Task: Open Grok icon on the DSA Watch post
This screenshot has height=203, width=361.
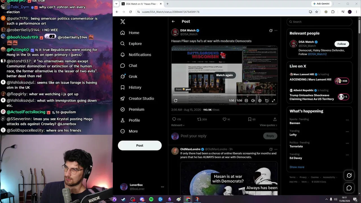Action: click(x=271, y=30)
